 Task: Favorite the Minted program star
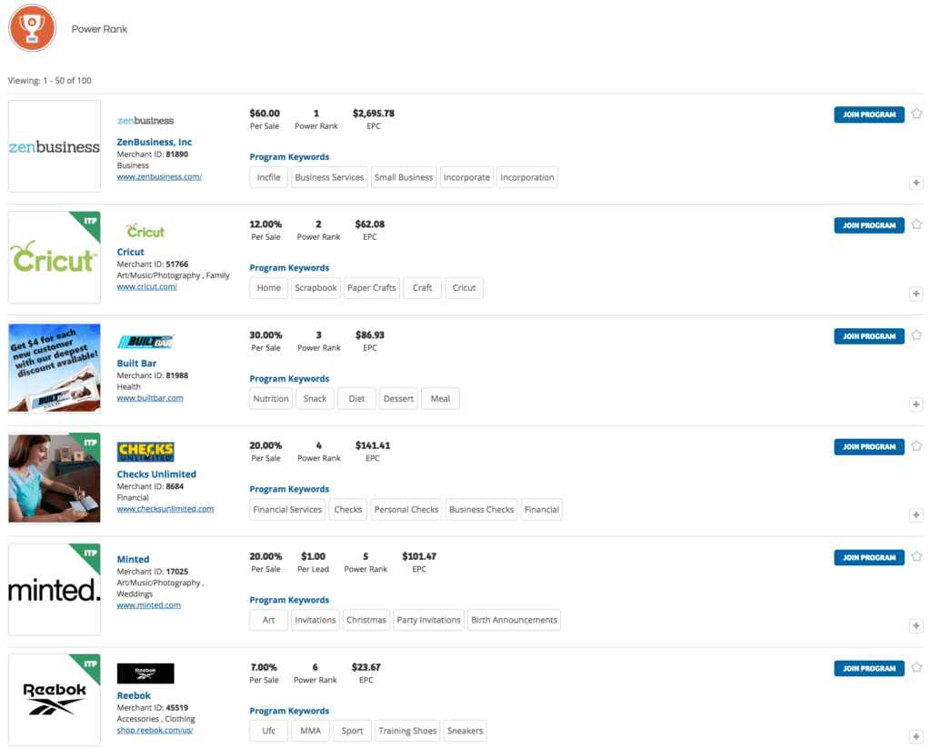tap(916, 557)
